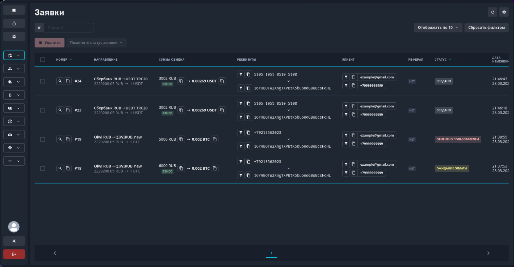Screen dimensions: 514x267
Task: Tick the checkbox for order #19
Action: (42, 139)
